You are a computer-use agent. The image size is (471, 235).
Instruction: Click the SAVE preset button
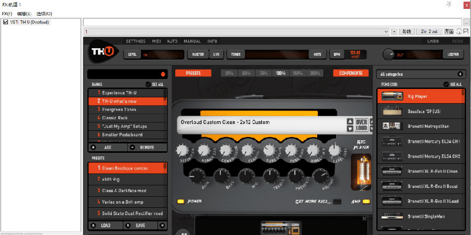pyautogui.click(x=141, y=226)
